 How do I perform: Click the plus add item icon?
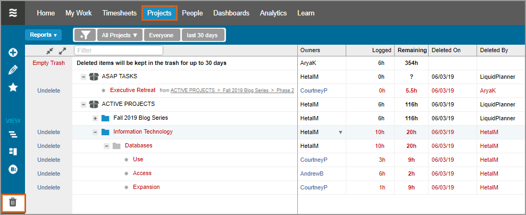click(x=13, y=52)
